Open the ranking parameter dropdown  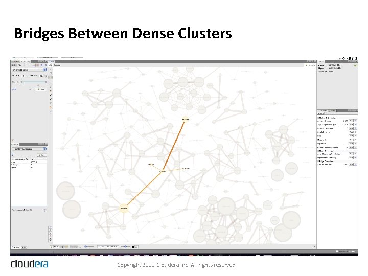[29, 70]
